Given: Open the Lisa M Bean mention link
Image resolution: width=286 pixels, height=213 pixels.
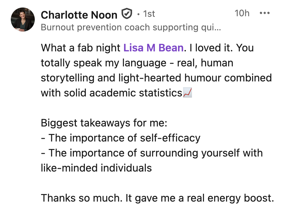Looking at the screenshot, I should click(153, 48).
